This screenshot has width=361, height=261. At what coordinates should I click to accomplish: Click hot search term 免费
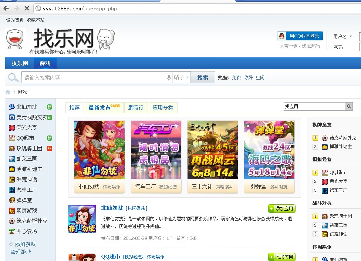[236, 78]
